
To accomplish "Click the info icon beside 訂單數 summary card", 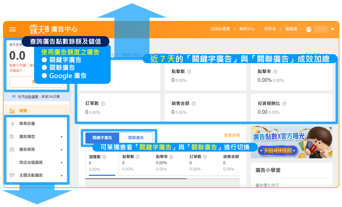I will coord(103,104).
